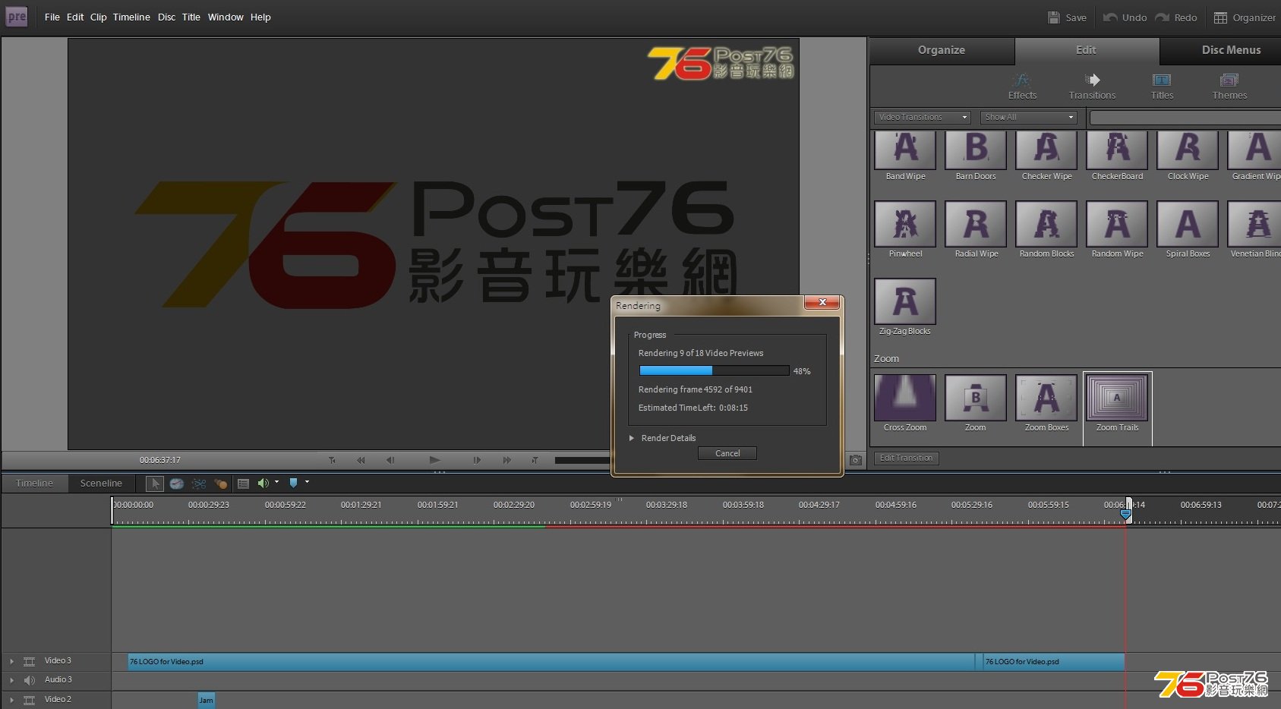1281x709 pixels.
Task: Open the File menu
Action: click(52, 17)
